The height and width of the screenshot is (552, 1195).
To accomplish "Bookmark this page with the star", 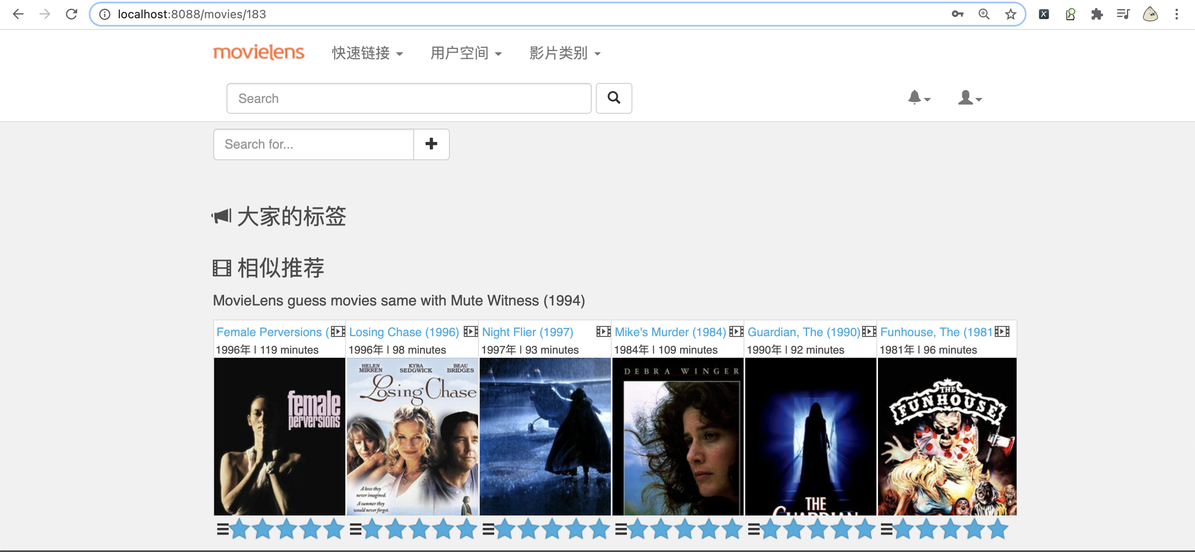I will 1010,14.
